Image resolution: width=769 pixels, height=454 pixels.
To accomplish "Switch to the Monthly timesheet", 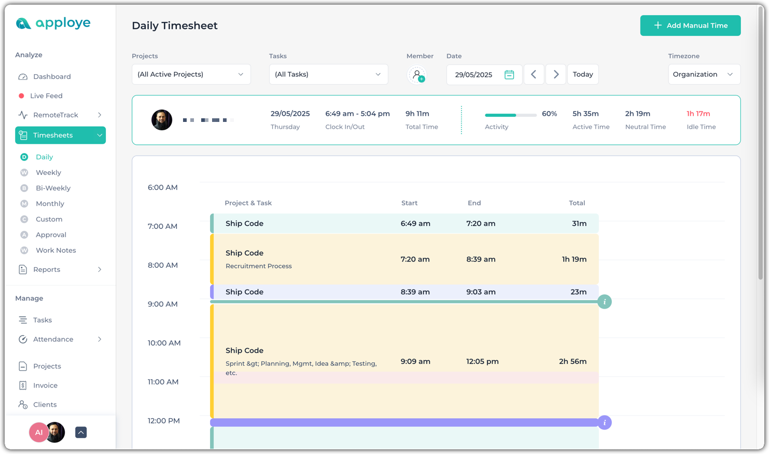I will [50, 204].
